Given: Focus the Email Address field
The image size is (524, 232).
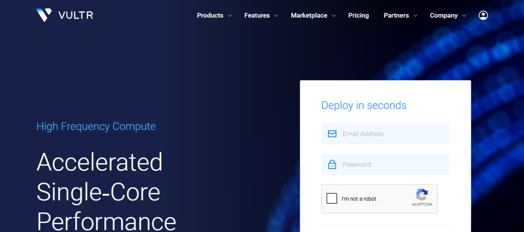Looking at the screenshot, I should (x=385, y=134).
